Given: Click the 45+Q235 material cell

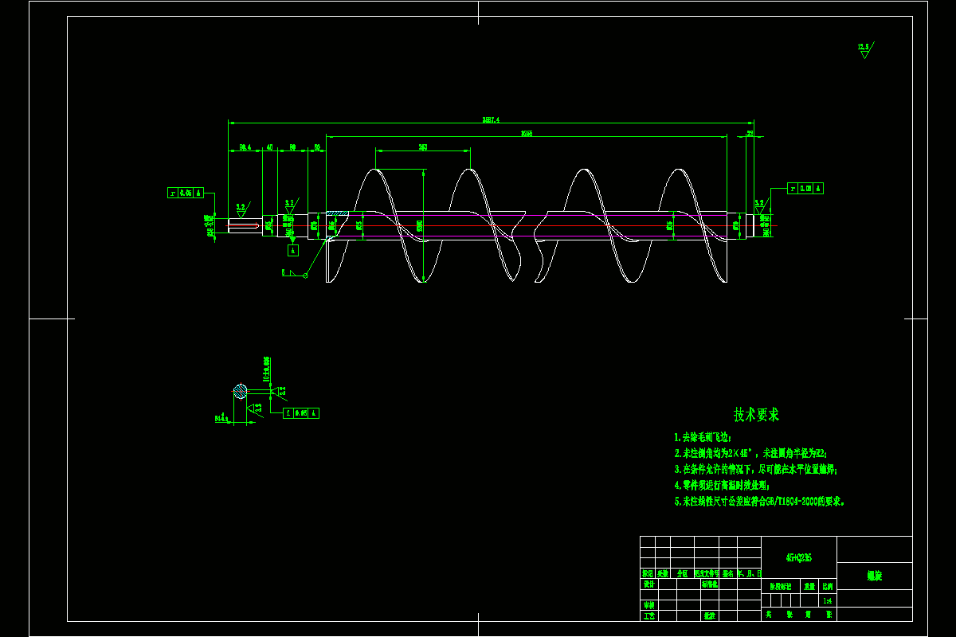Looking at the screenshot, I should click(799, 558).
